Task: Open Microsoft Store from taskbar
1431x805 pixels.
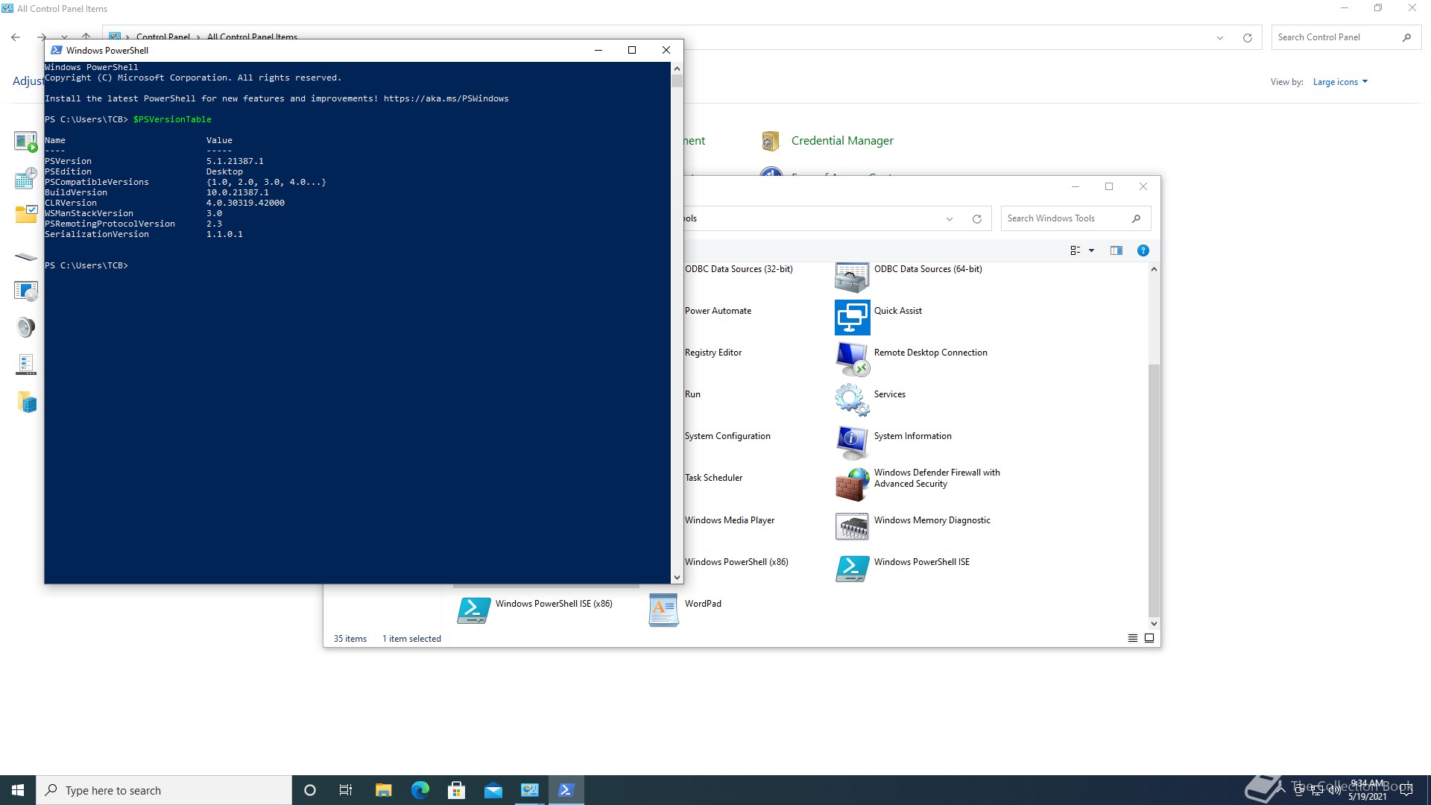Action: 456,790
